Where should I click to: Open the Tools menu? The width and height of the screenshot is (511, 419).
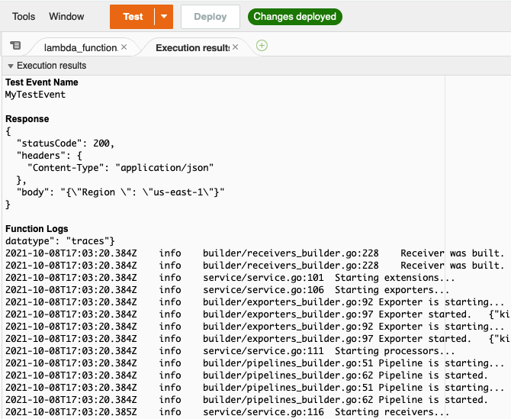pyautogui.click(x=24, y=16)
